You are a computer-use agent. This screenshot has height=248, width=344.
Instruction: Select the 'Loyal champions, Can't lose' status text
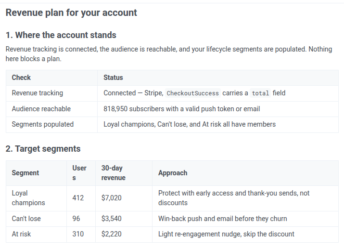pyautogui.click(x=190, y=124)
